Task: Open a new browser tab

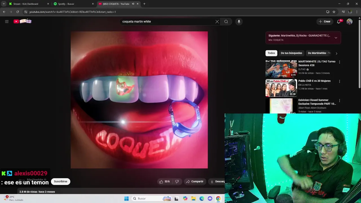Action: pos(144,4)
